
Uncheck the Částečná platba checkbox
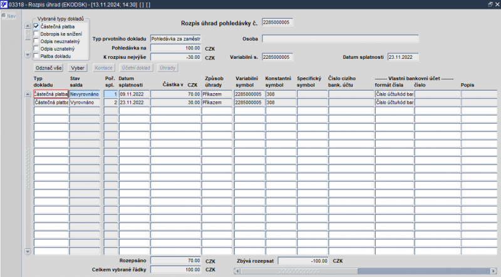point(36,26)
